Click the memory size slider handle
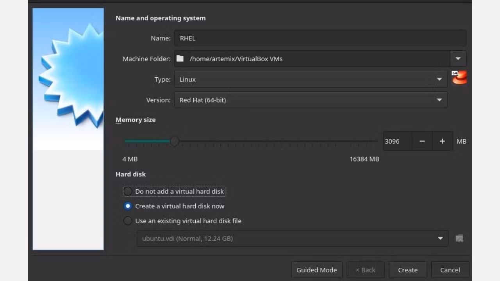 (175, 141)
